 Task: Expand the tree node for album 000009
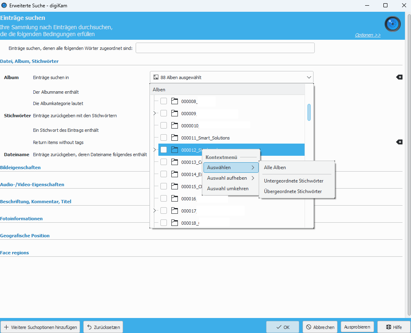pyautogui.click(x=155, y=113)
